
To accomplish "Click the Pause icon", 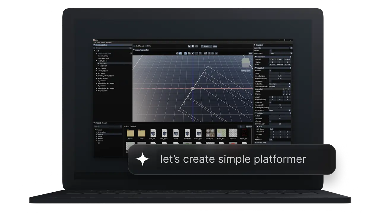I will [x=193, y=46].
